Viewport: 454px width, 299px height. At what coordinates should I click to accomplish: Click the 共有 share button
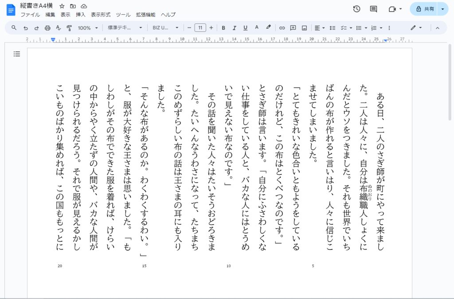pos(424,9)
